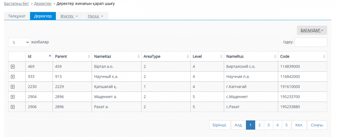The height and width of the screenshot is (137, 337).
Task: Click plus icon on Мәдениет а. row
Action: tap(13, 97)
